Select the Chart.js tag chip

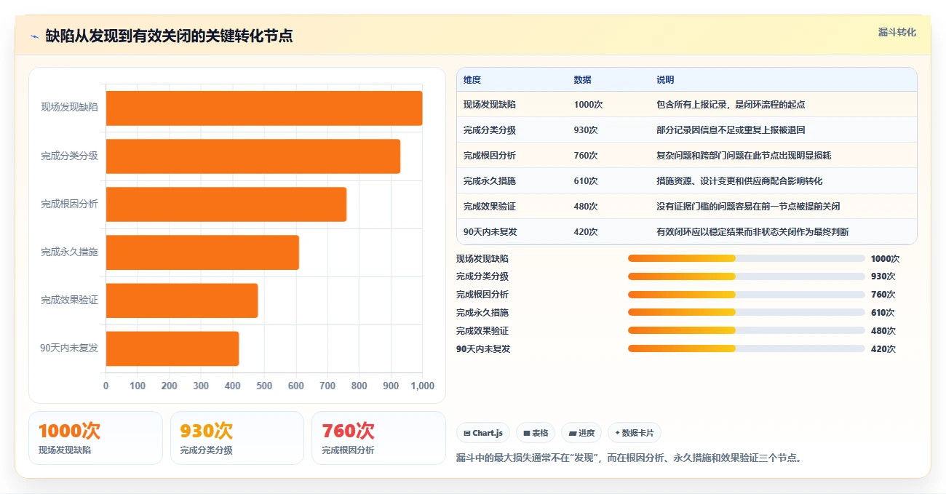click(483, 433)
